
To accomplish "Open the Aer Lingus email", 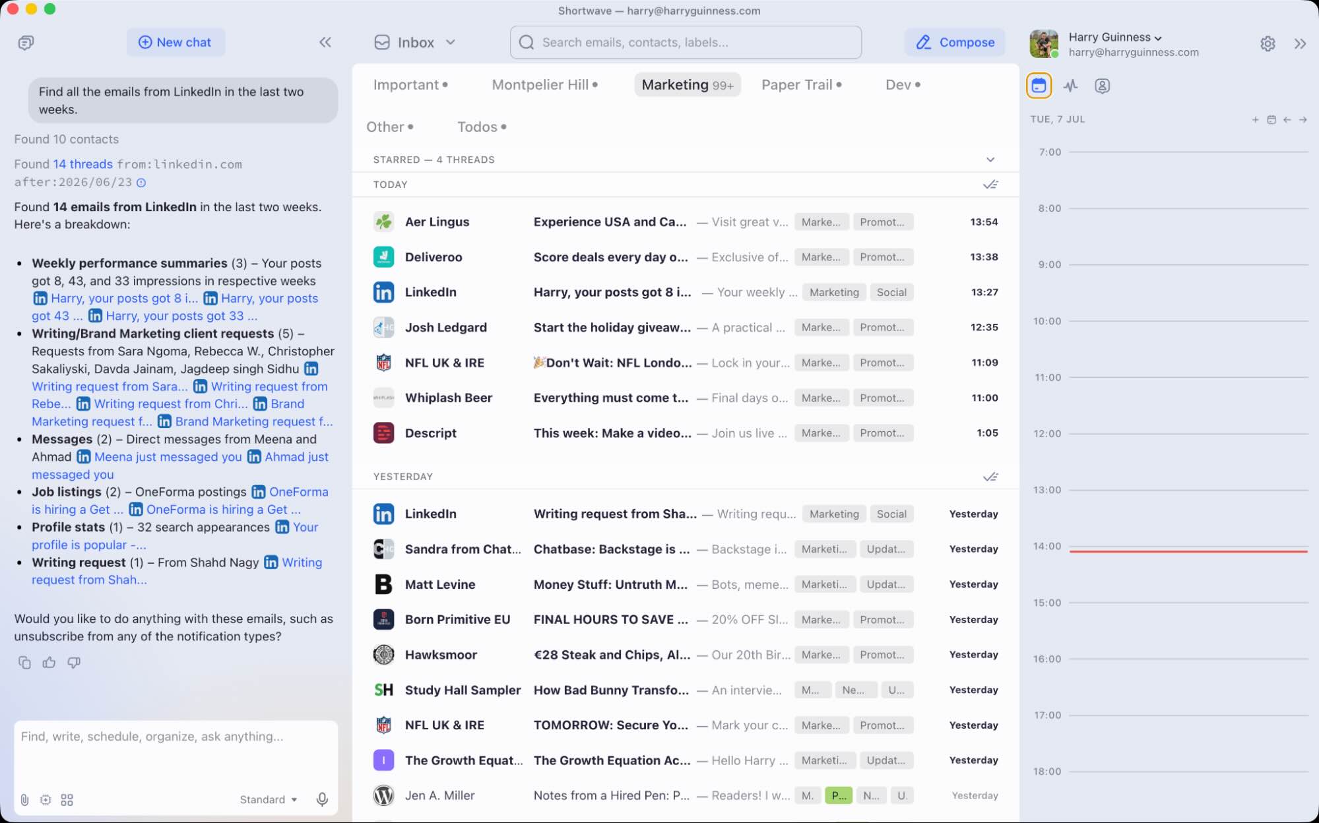I will pos(686,222).
